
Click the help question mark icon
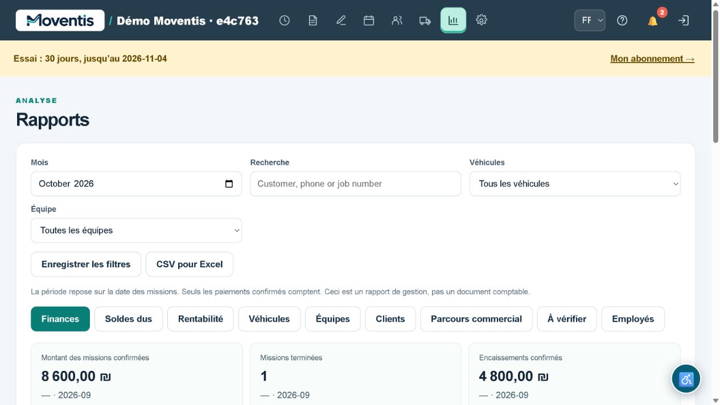[x=622, y=20]
